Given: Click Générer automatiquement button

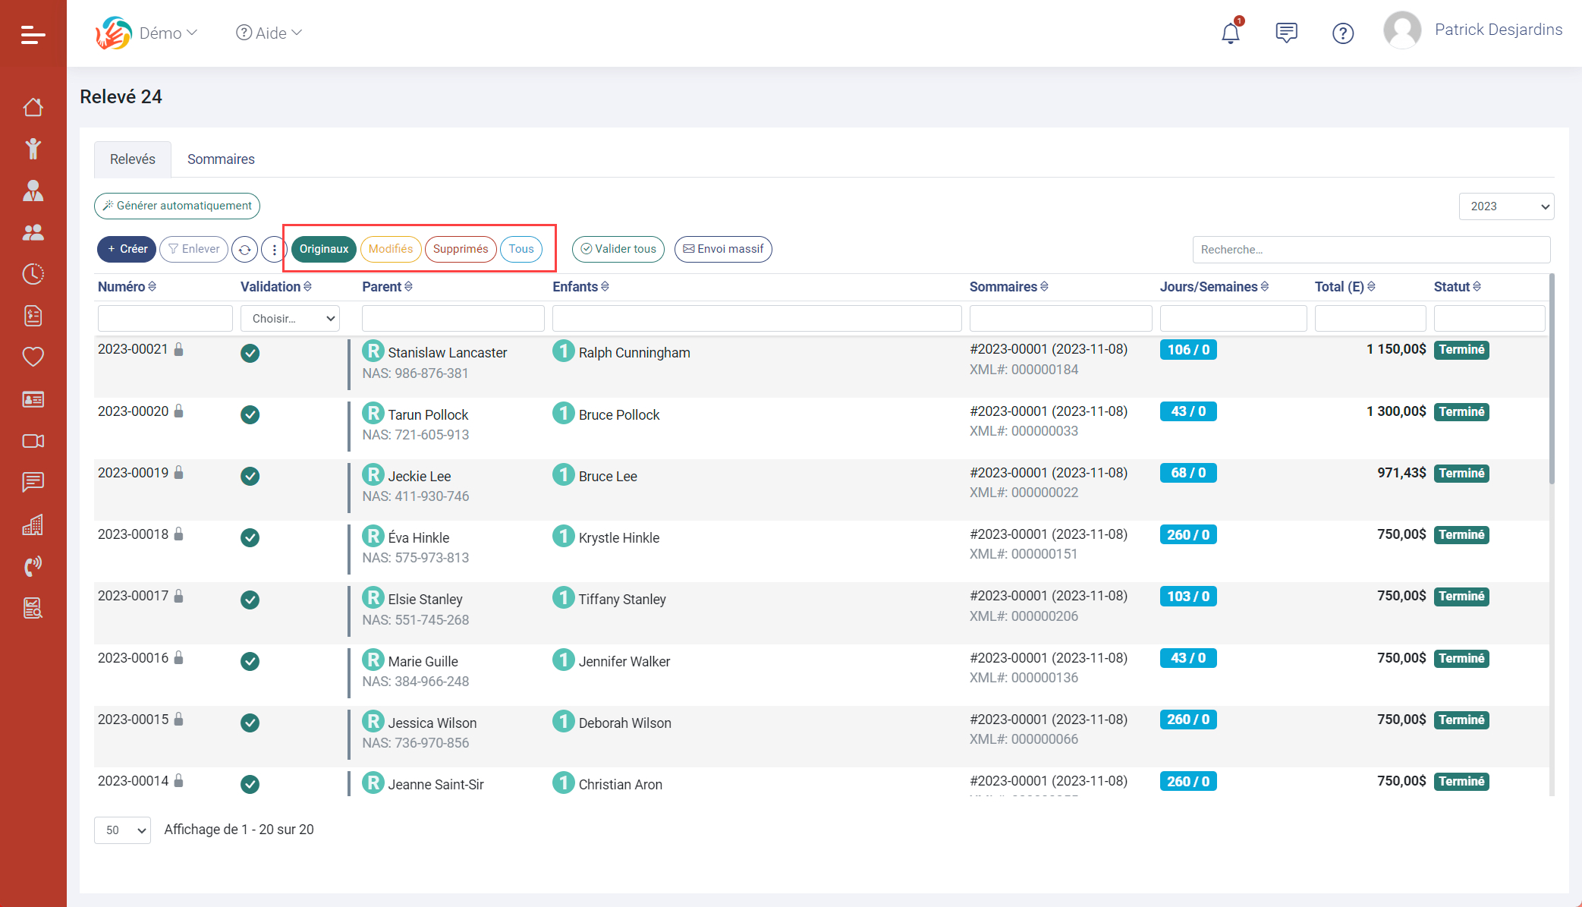Looking at the screenshot, I should pos(177,206).
